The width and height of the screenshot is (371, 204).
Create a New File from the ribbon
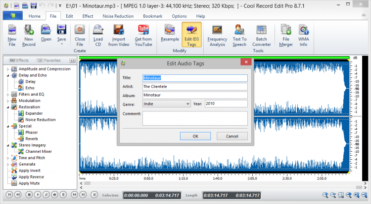(x=12, y=36)
